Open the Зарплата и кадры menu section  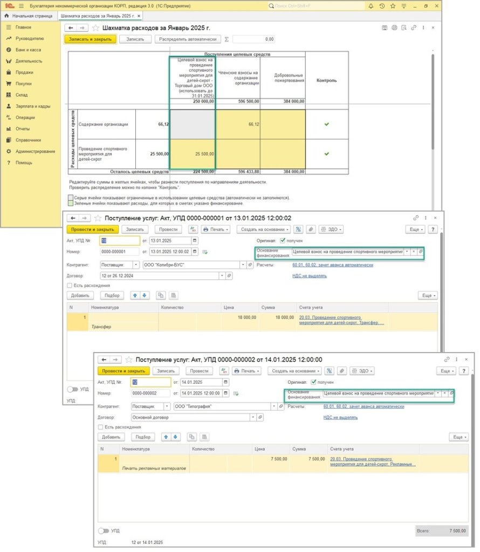tap(32, 106)
